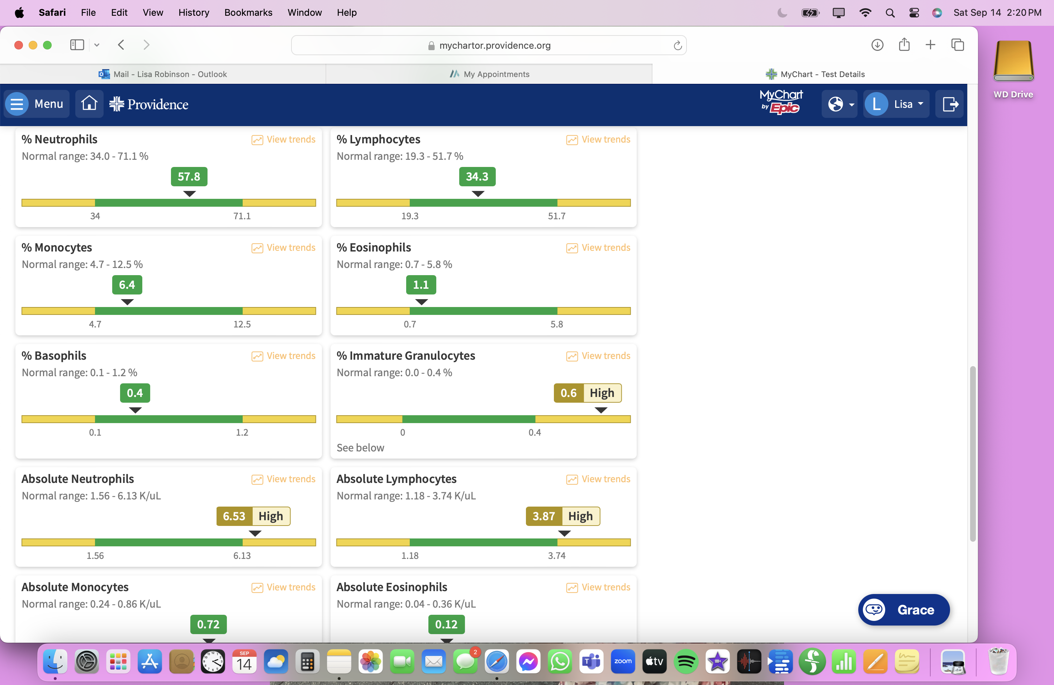
Task: Toggle the Safari sidebar button
Action: 77,45
